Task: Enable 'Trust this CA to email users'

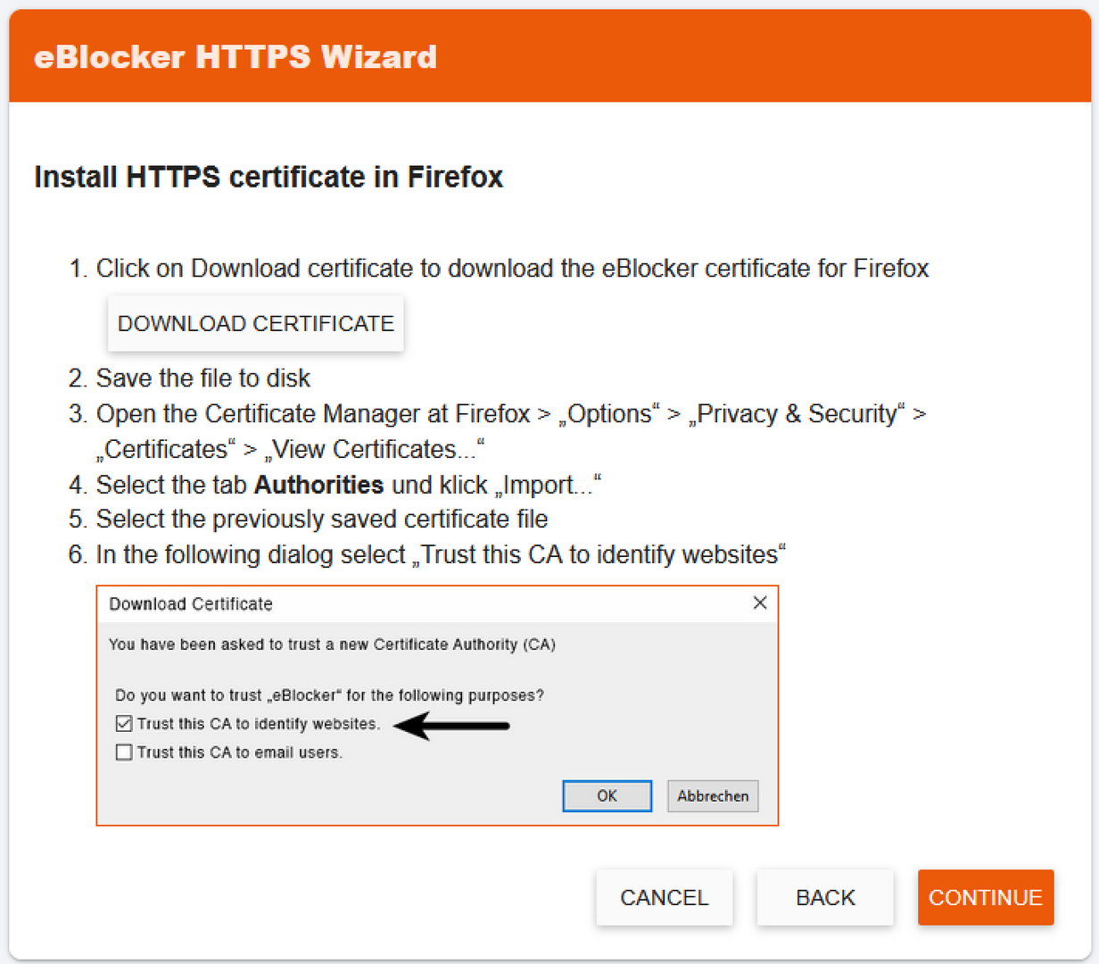Action: pos(124,752)
